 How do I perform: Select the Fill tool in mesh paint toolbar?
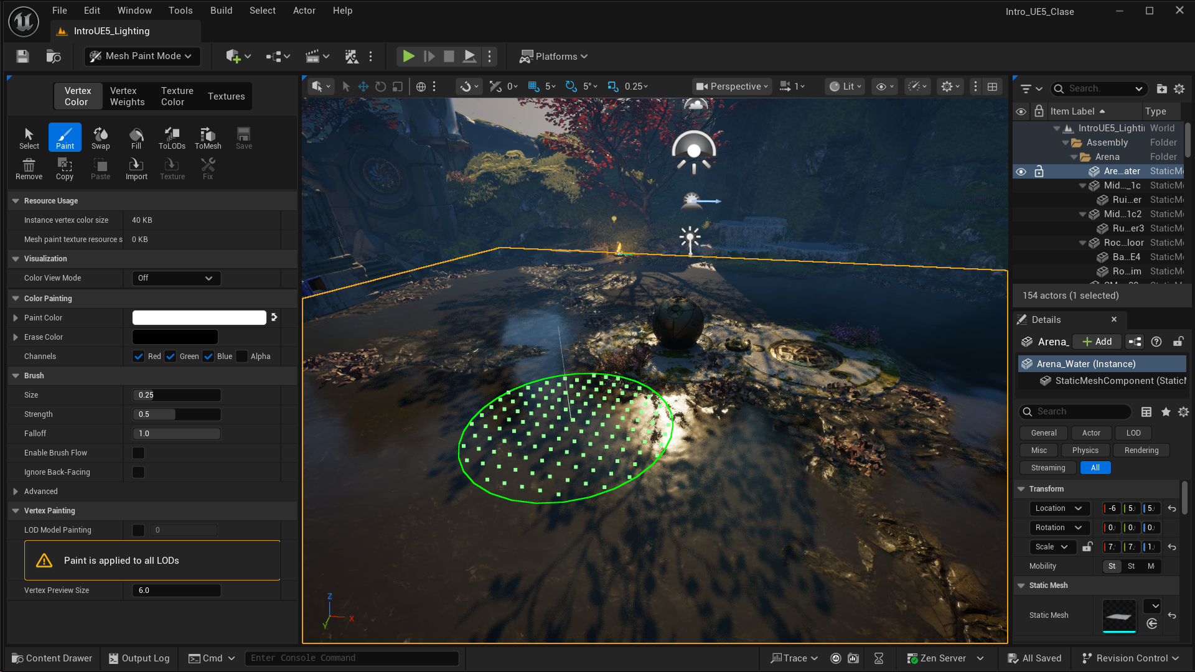click(x=136, y=138)
